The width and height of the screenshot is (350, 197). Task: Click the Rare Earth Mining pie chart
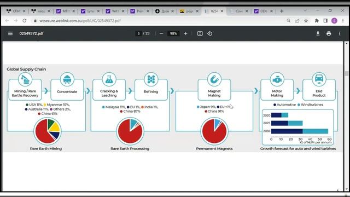point(48,131)
